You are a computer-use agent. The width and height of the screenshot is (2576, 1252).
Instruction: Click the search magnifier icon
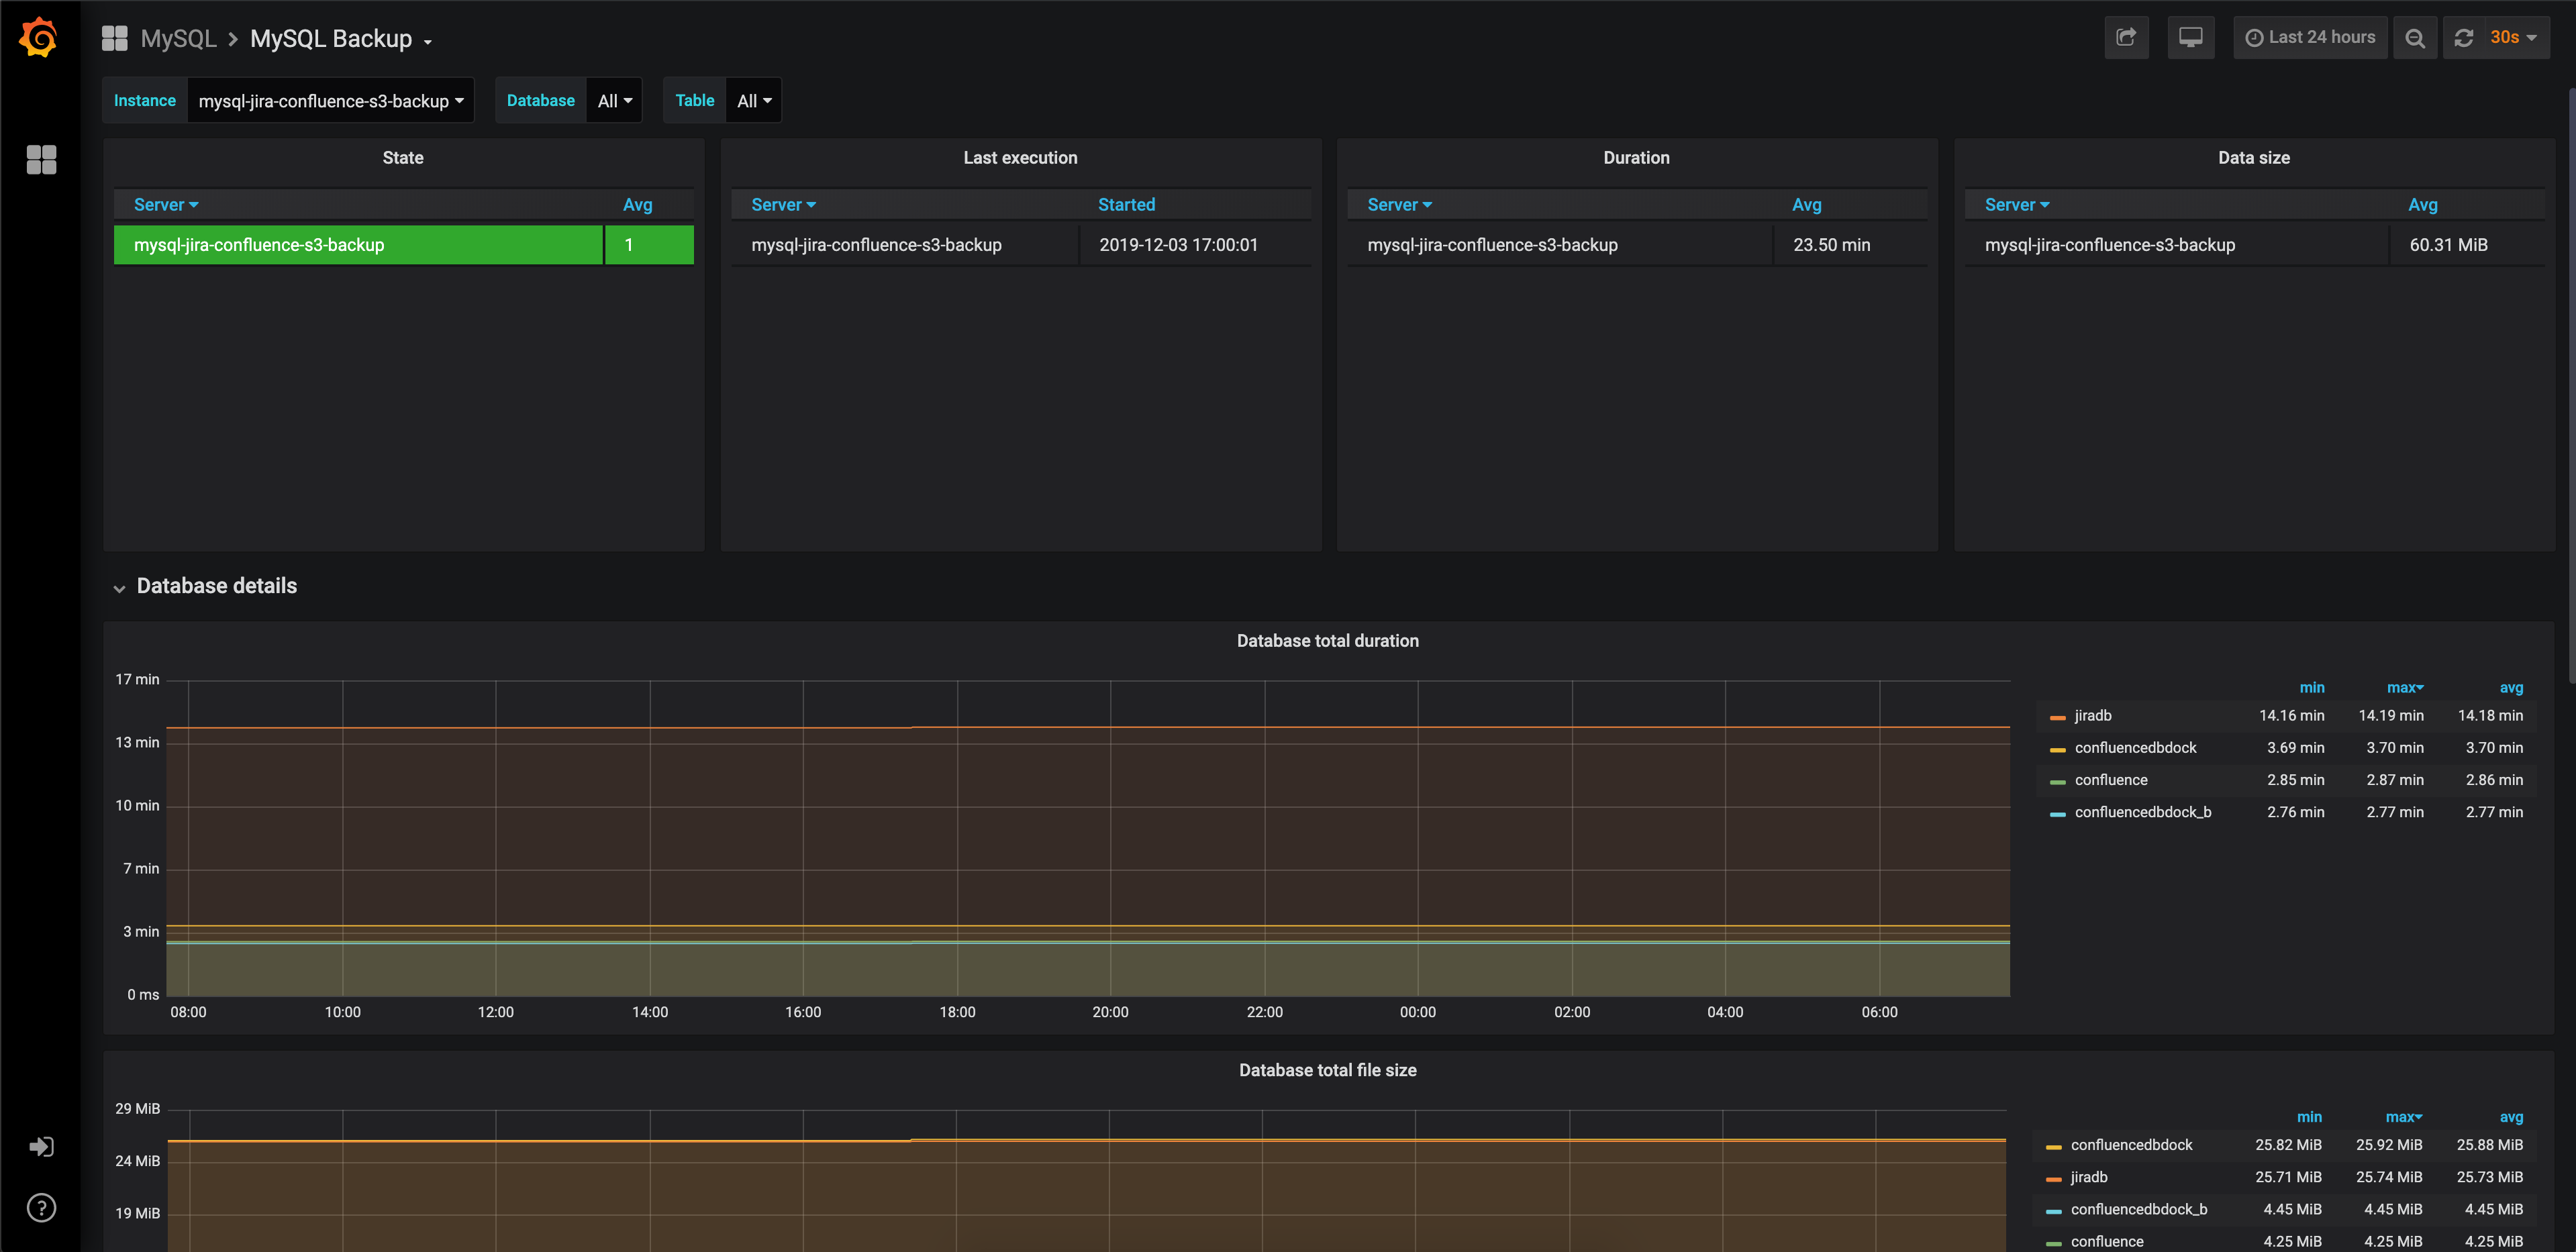click(2415, 36)
